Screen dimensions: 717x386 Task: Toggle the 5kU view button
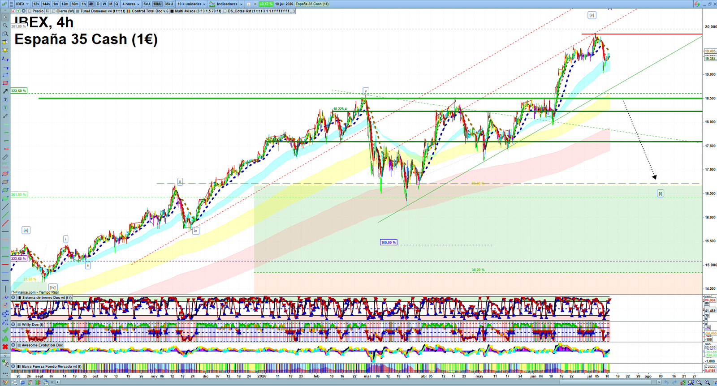pyautogui.click(x=147, y=4)
